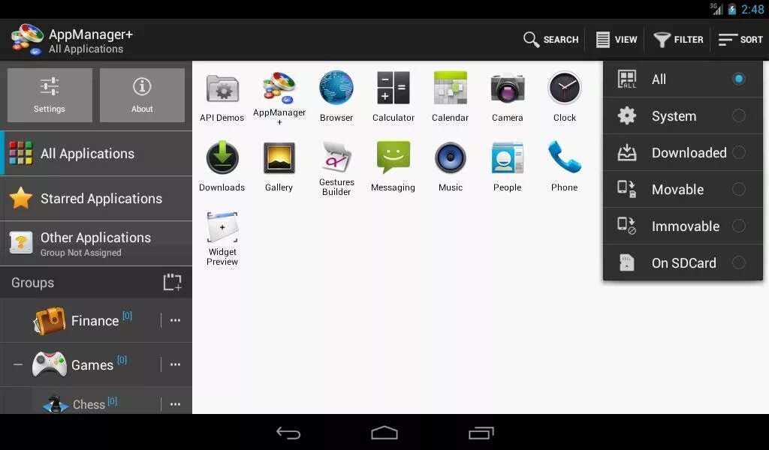Open the Clock app icon
This screenshot has height=450, width=769.
point(565,88)
